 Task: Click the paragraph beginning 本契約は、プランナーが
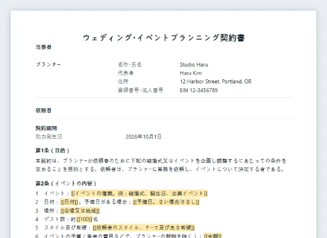click(x=161, y=165)
